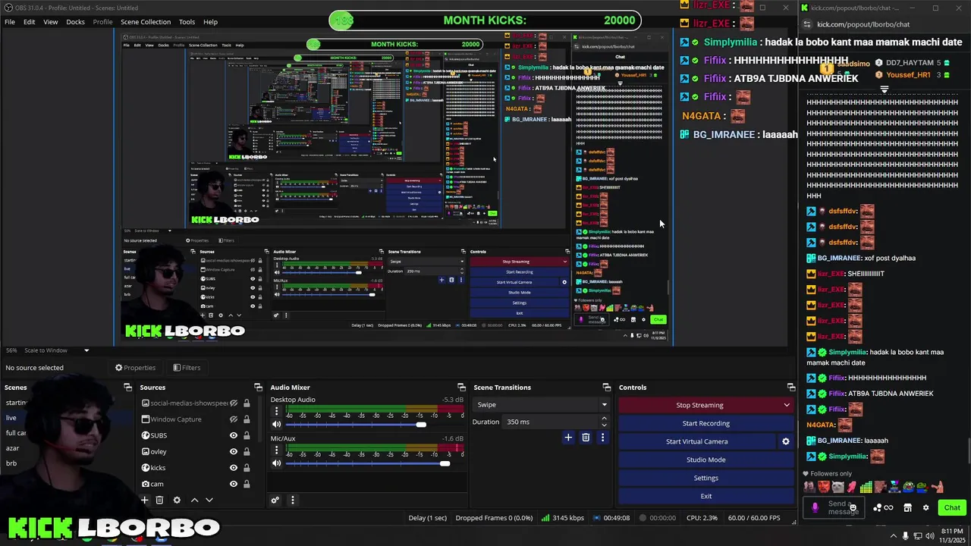Toggle lock on Window Capture source
Image resolution: width=971 pixels, height=546 pixels.
pyautogui.click(x=246, y=419)
